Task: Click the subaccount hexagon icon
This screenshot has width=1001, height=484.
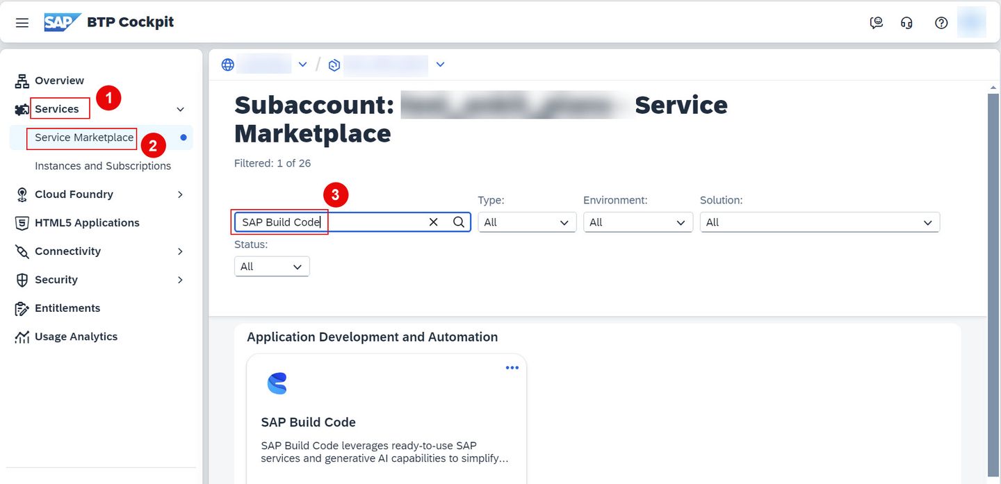Action: click(334, 65)
